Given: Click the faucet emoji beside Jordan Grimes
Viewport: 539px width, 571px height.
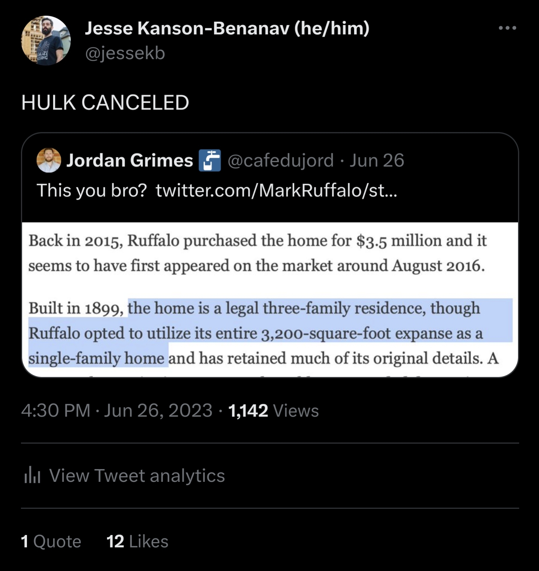Looking at the screenshot, I should click(209, 160).
